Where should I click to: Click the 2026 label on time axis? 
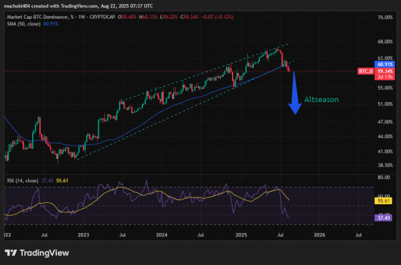tap(319, 235)
